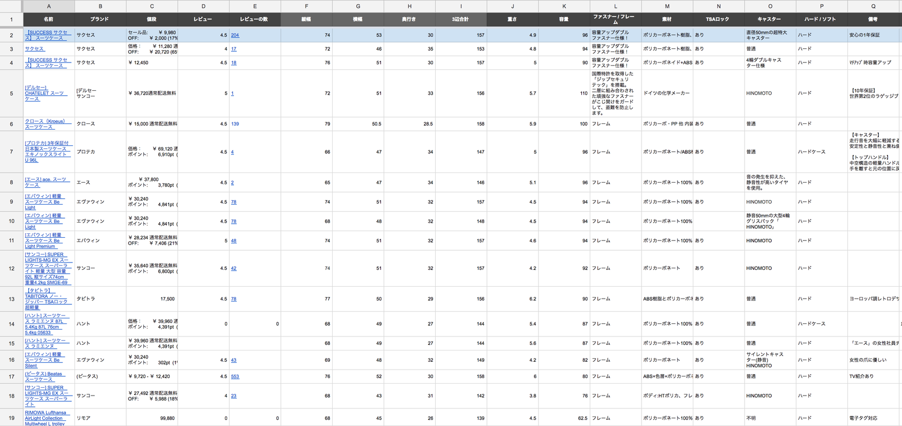Click the TSAロック header cell
The image size is (902, 426).
coord(719,19)
